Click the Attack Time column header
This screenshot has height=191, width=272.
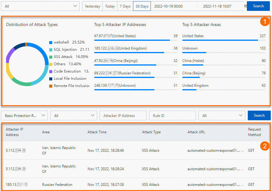97,132
